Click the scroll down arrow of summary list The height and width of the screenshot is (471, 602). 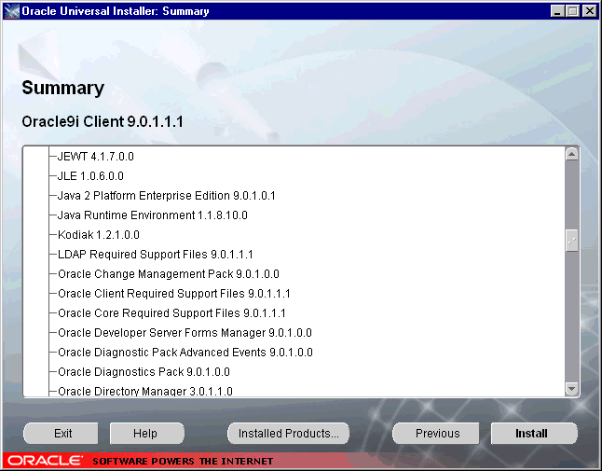[x=571, y=389]
